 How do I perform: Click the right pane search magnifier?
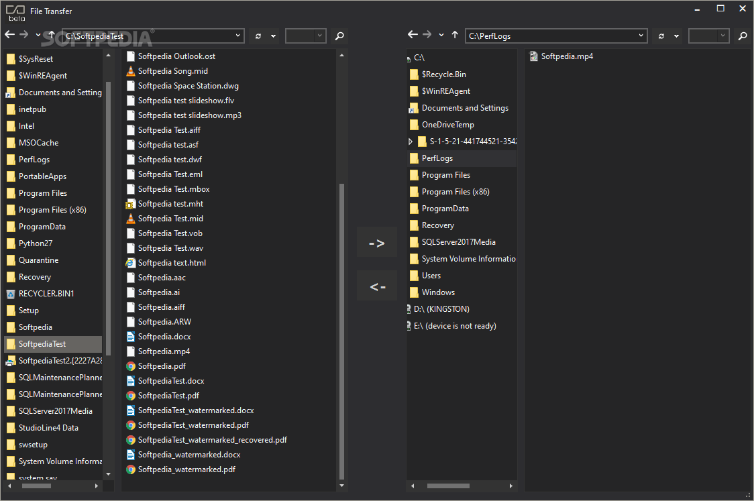(743, 36)
